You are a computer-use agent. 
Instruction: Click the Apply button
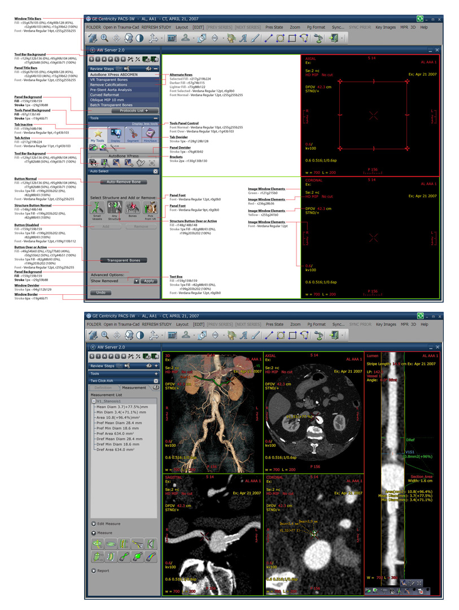149,281
